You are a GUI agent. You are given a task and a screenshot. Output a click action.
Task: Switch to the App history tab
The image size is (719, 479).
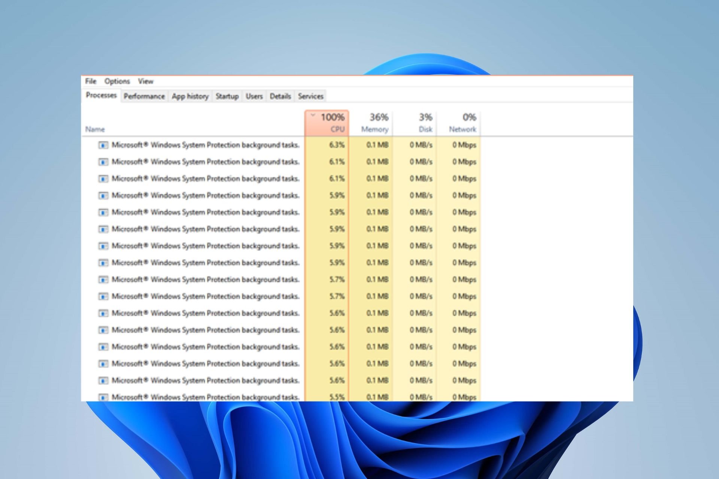[190, 96]
